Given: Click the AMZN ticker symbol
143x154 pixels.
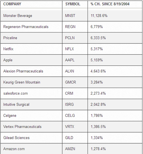Looking at the screenshot, I should coord(70,149).
